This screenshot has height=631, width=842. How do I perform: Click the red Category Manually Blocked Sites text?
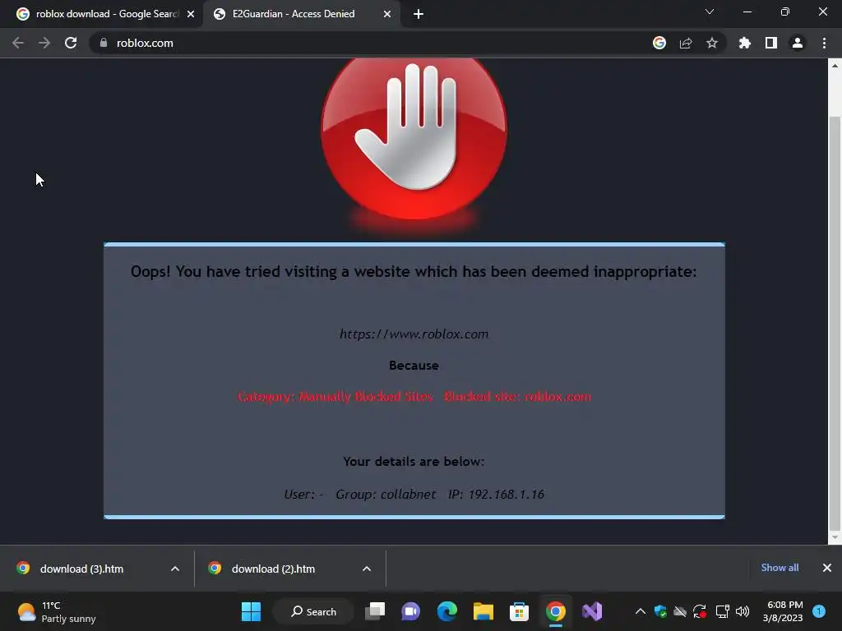(x=335, y=397)
